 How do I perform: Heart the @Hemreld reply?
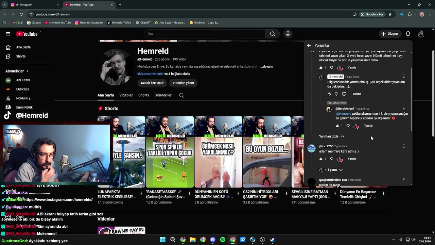344,94
